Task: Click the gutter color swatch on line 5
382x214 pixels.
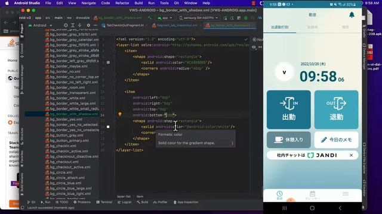Action: tap(108, 62)
